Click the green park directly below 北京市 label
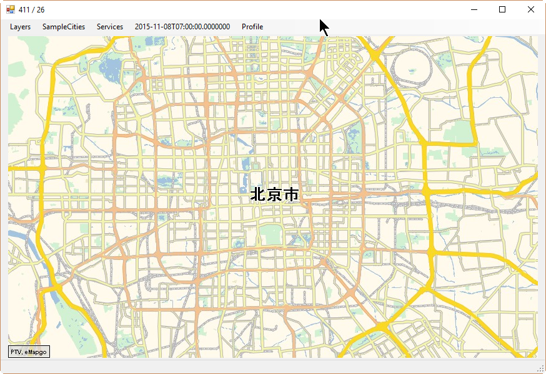This screenshot has width=546, height=374. (271, 234)
